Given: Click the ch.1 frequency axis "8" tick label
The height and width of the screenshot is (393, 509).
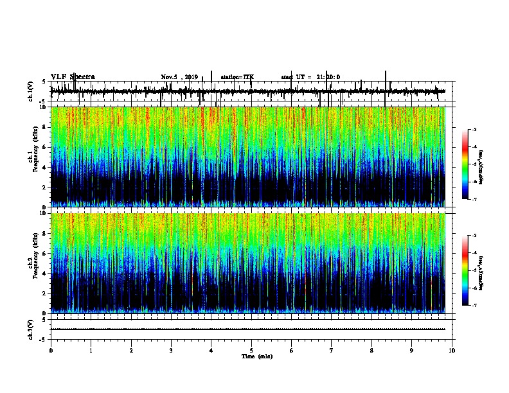Looking at the screenshot, I should click(44, 127).
